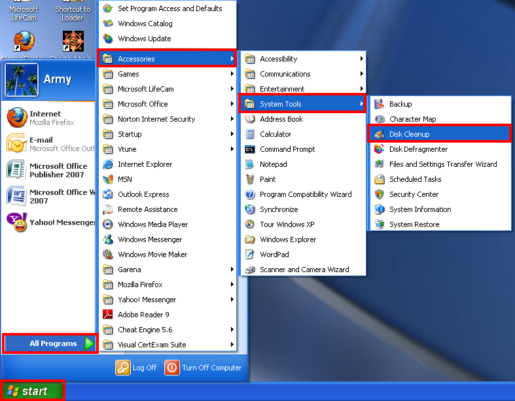Open the Microsoft Office Word 2007 item

pyautogui.click(x=49, y=196)
